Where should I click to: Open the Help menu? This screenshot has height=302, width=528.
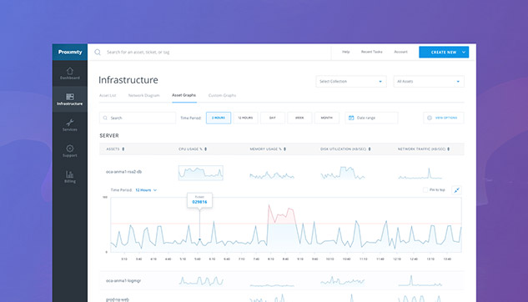(x=346, y=52)
